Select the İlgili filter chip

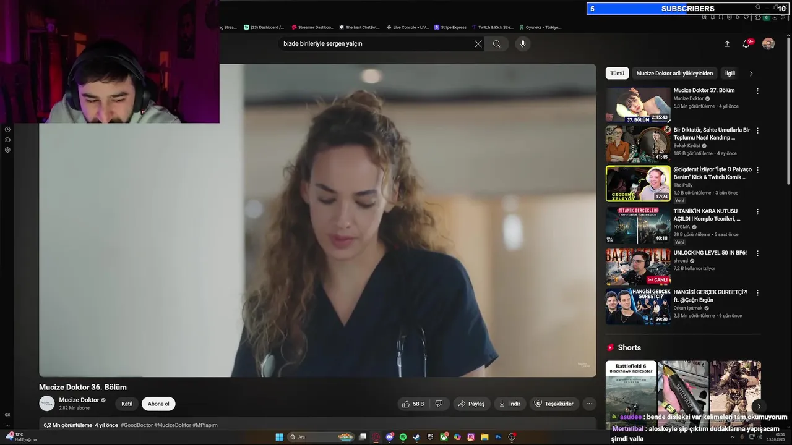pyautogui.click(x=730, y=73)
